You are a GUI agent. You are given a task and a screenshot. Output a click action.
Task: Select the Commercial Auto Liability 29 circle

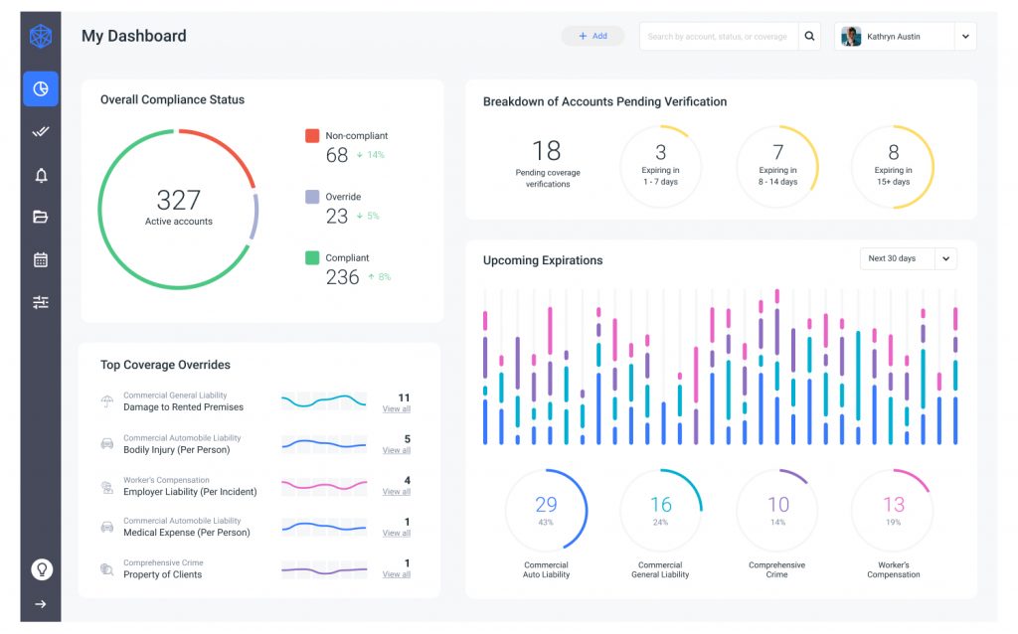(546, 510)
